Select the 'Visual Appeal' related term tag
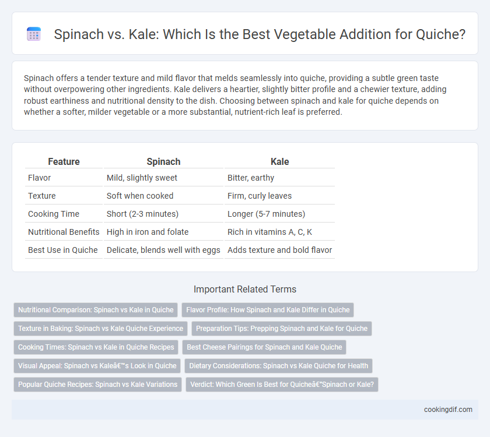The image size is (490, 437). [97, 366]
